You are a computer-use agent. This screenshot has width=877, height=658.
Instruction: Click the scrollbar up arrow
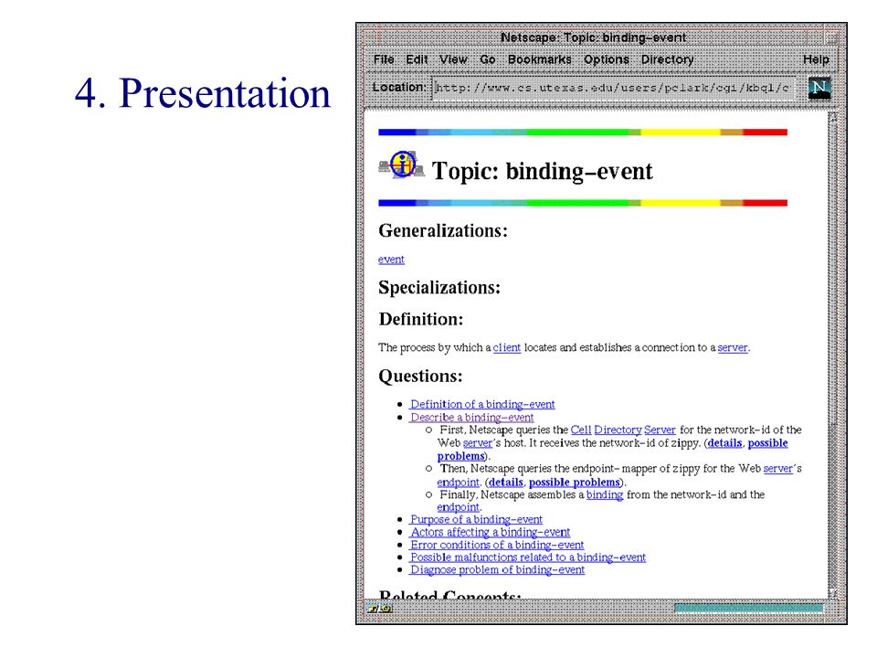coord(833,117)
